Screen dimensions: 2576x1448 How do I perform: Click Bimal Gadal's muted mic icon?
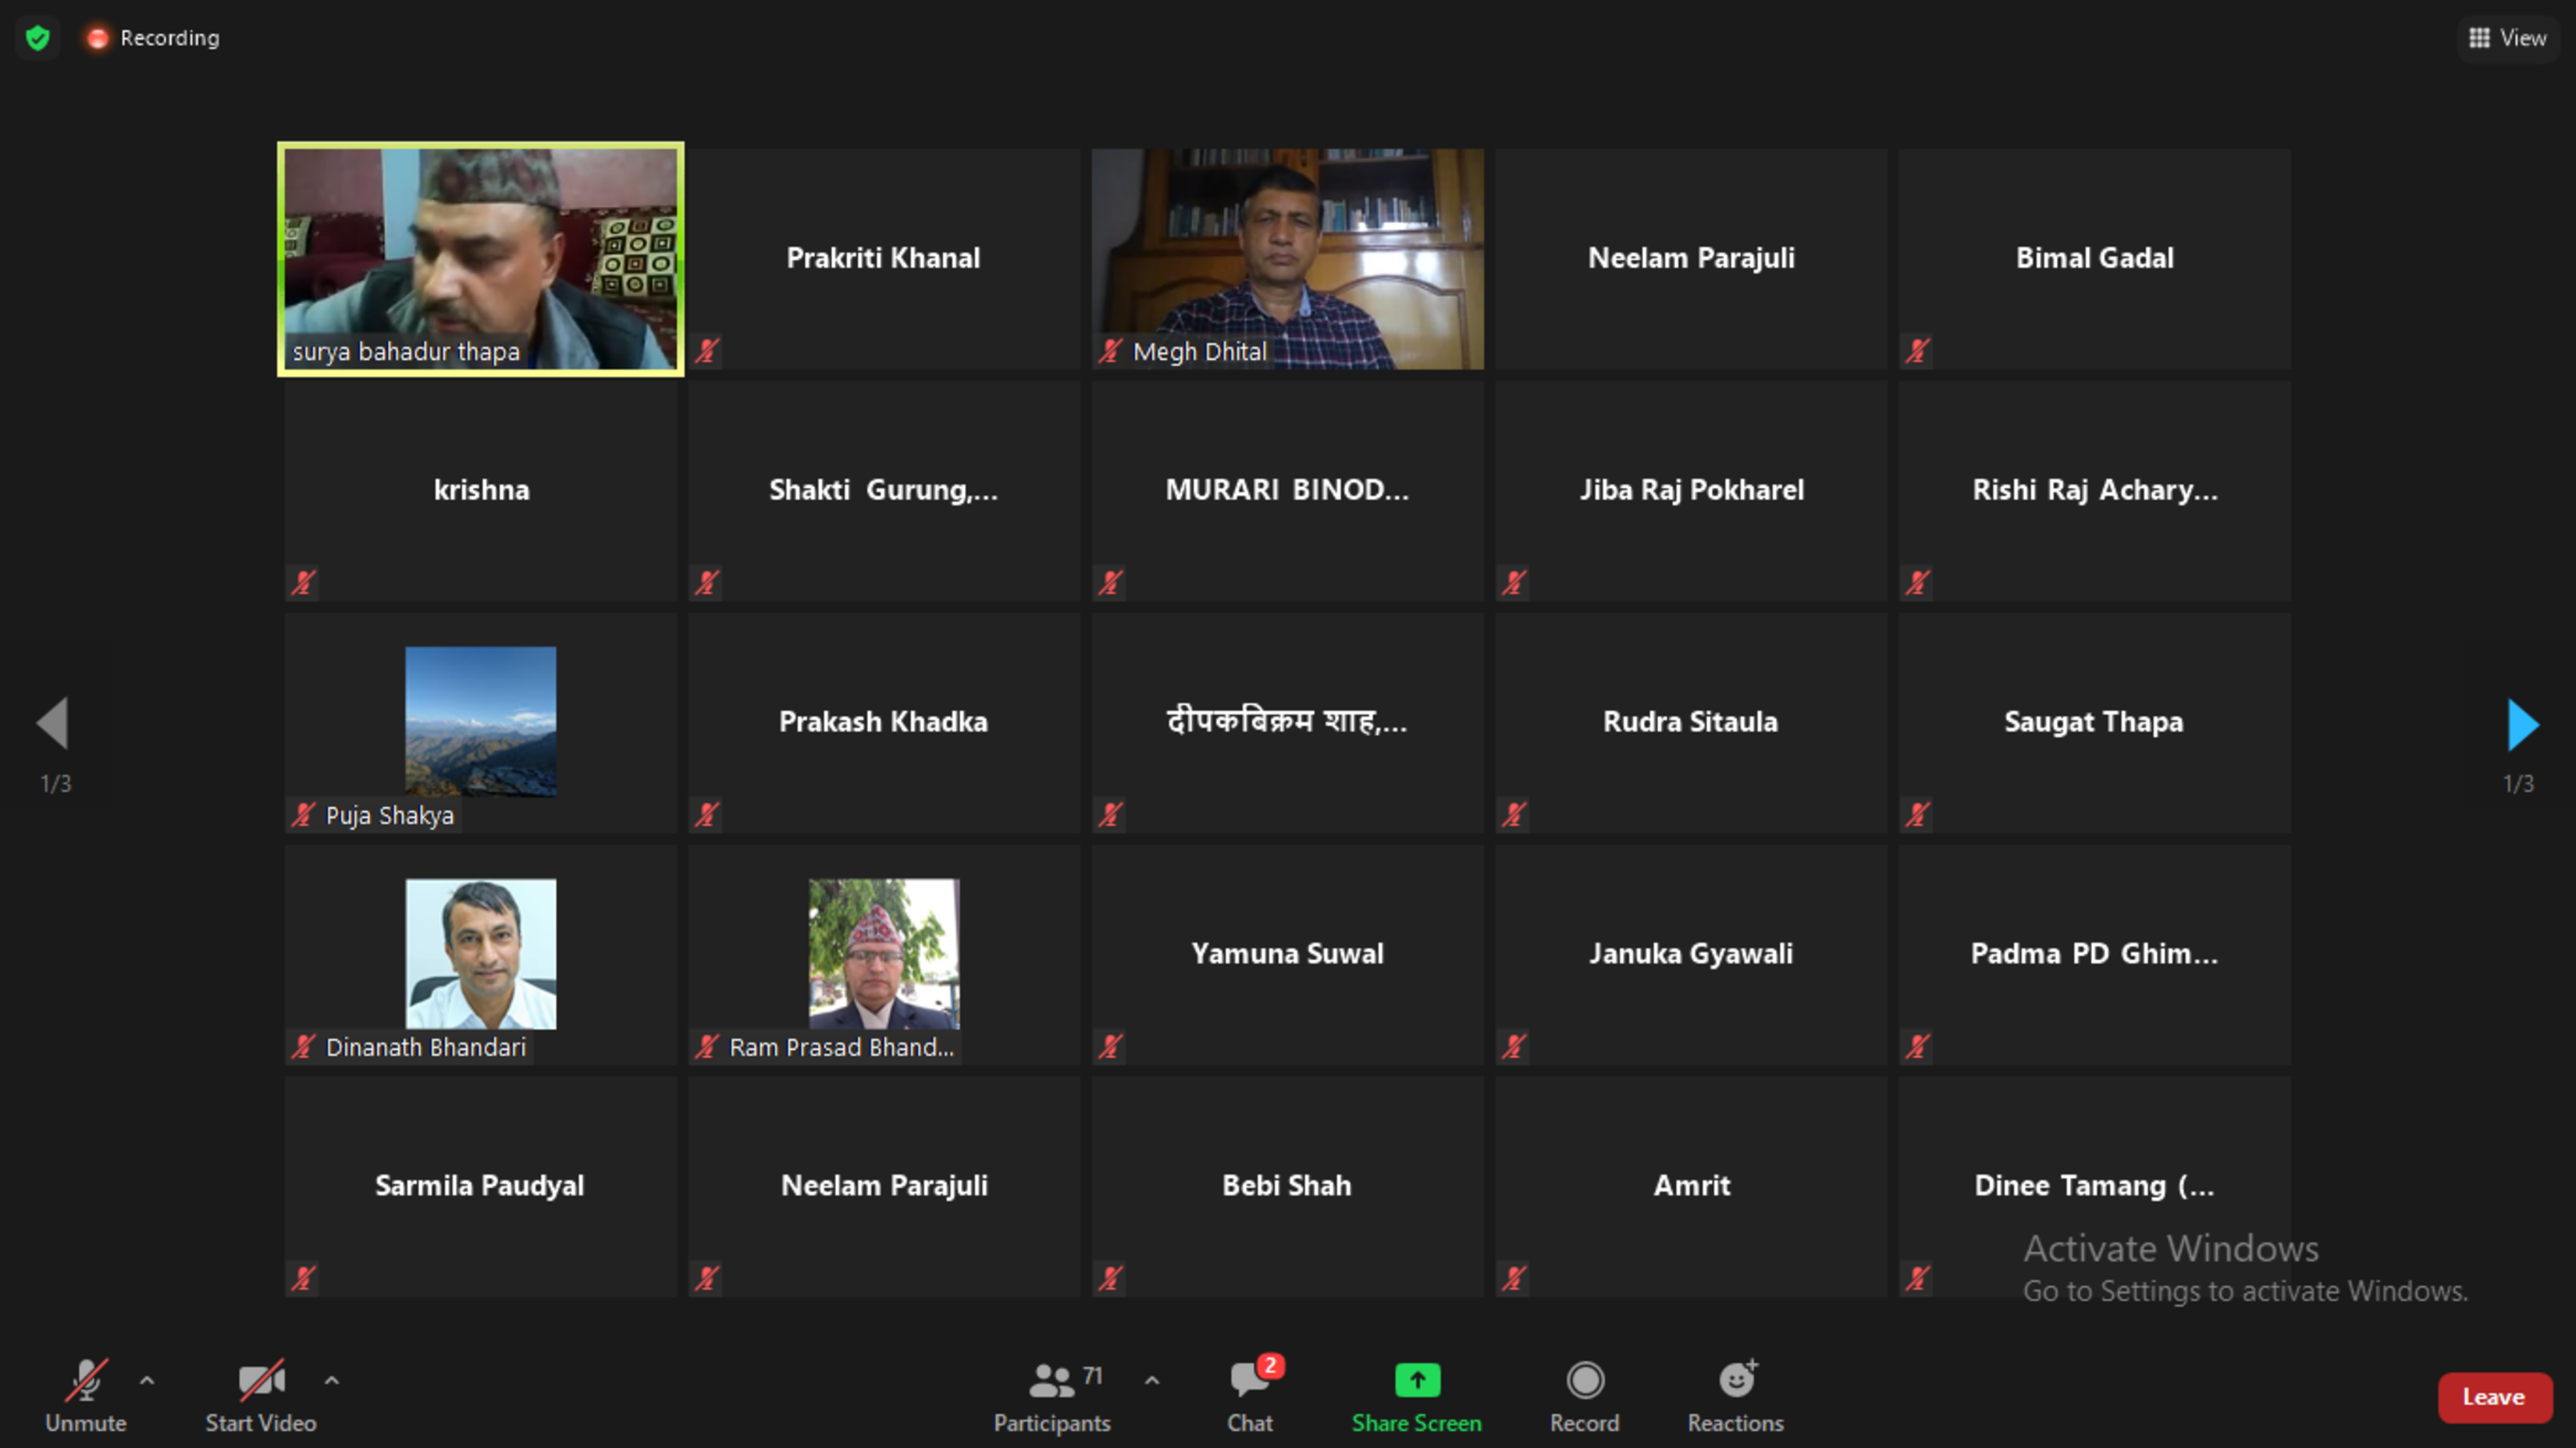pos(1917,351)
